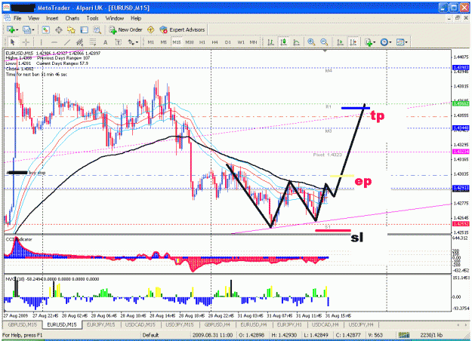
Task: Toggle chart shift from right border
Action: click(353, 42)
